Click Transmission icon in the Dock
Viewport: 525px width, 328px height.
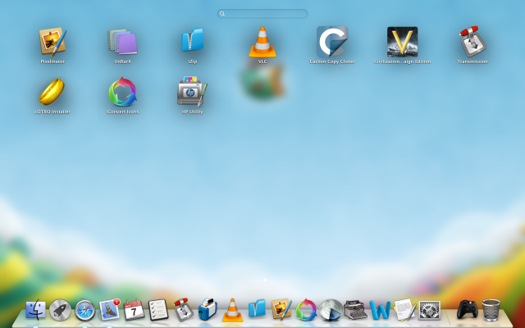point(183,310)
